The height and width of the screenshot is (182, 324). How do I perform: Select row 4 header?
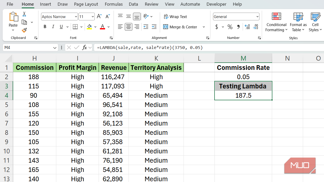[6, 95]
